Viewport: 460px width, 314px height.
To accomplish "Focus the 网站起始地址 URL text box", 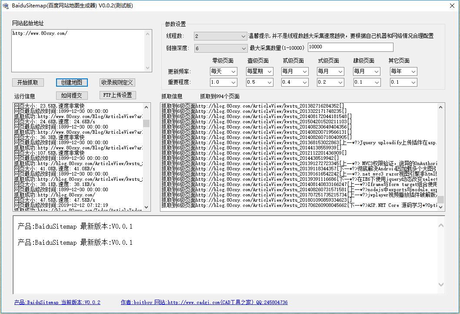I will [78, 51].
